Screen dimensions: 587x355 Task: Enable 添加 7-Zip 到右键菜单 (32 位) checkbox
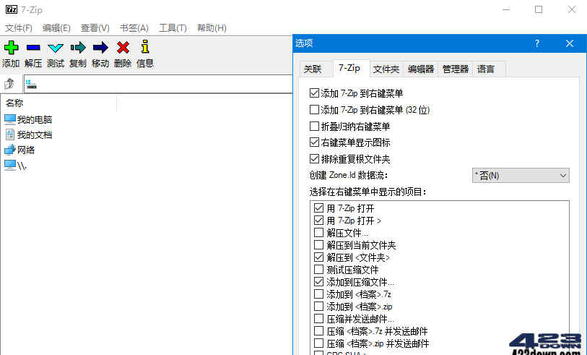pos(315,109)
